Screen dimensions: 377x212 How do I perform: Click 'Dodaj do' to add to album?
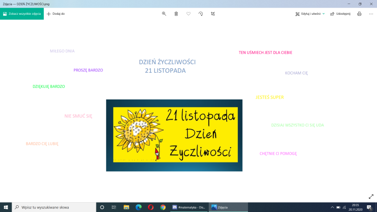point(56,14)
